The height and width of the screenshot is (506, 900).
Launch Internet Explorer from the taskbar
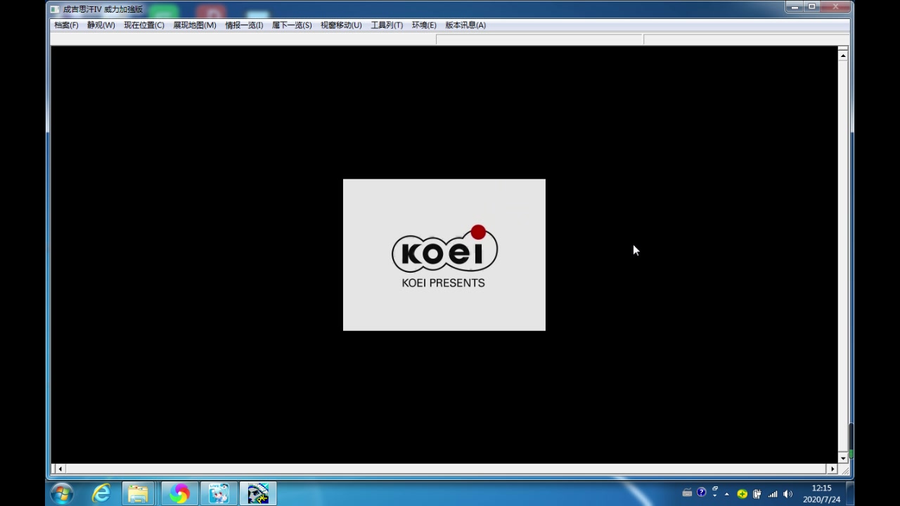[x=101, y=493]
